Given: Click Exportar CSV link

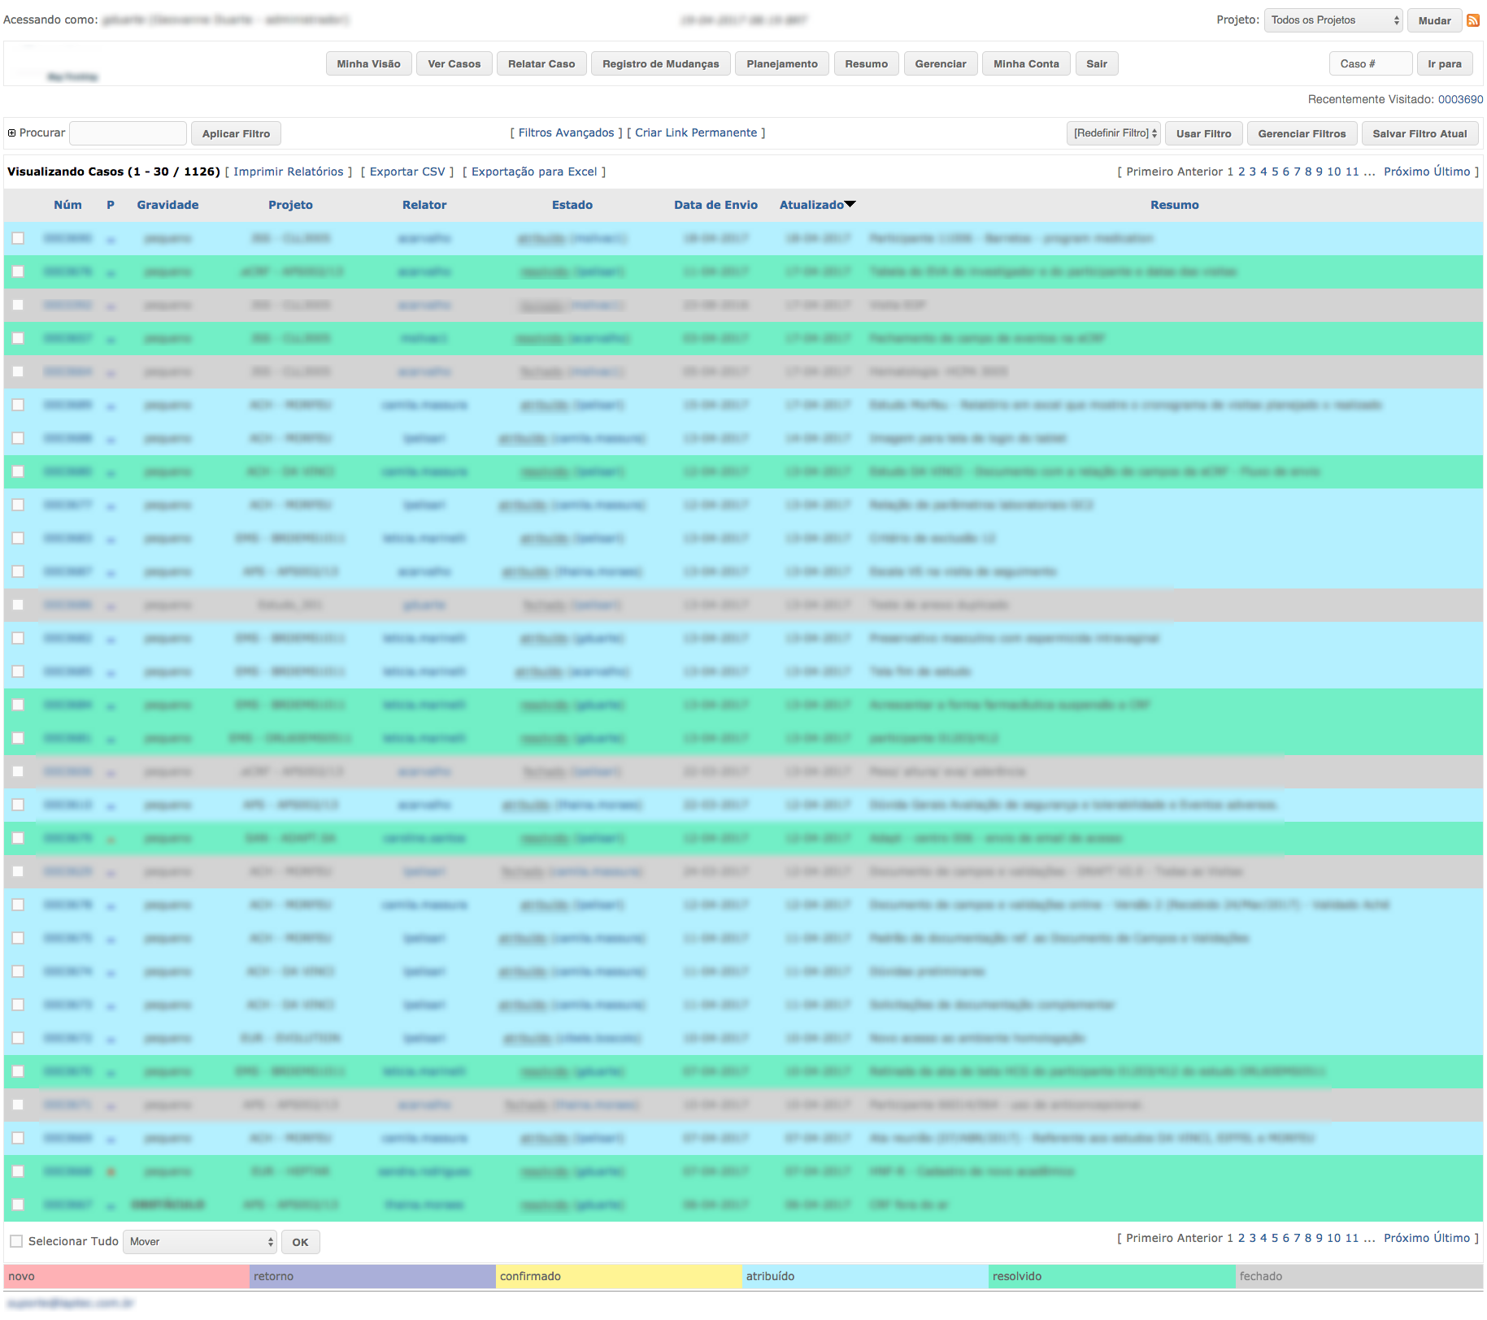Looking at the screenshot, I should [407, 172].
